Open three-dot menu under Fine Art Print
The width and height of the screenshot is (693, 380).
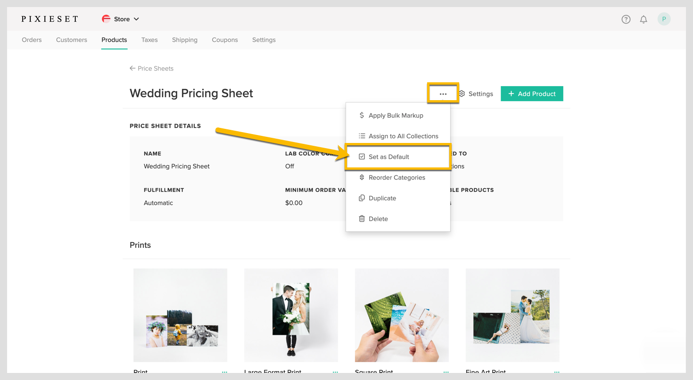[x=557, y=372]
